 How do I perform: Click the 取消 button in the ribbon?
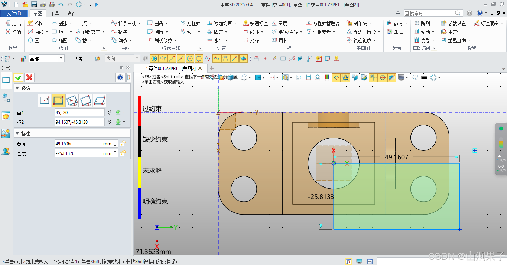click(x=13, y=32)
